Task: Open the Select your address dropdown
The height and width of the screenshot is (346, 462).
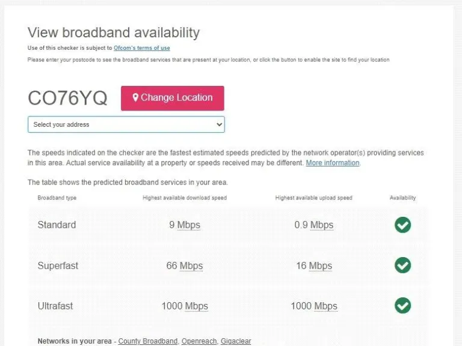Action: (126, 124)
